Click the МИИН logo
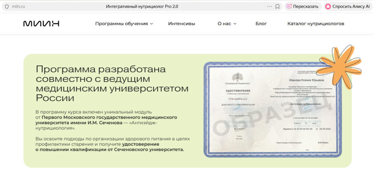 click(41, 24)
